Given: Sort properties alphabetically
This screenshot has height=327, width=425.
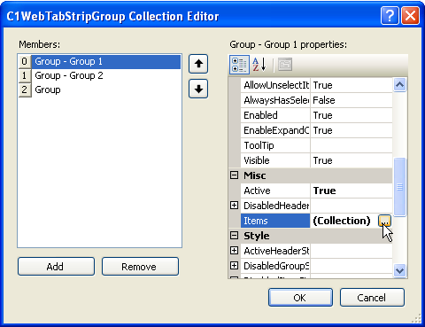Looking at the screenshot, I should tap(259, 65).
